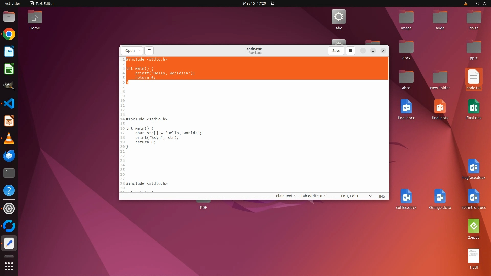Click the new document tab icon

point(149,51)
